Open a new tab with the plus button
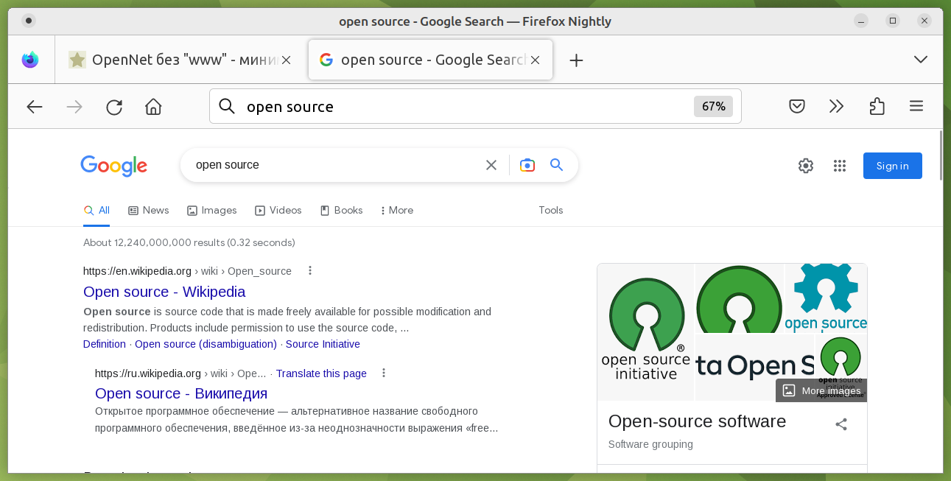 pos(576,60)
